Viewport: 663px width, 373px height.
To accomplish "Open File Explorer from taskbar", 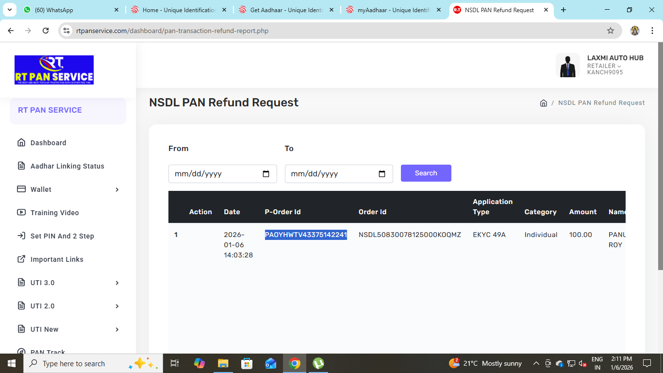I will 223,363.
